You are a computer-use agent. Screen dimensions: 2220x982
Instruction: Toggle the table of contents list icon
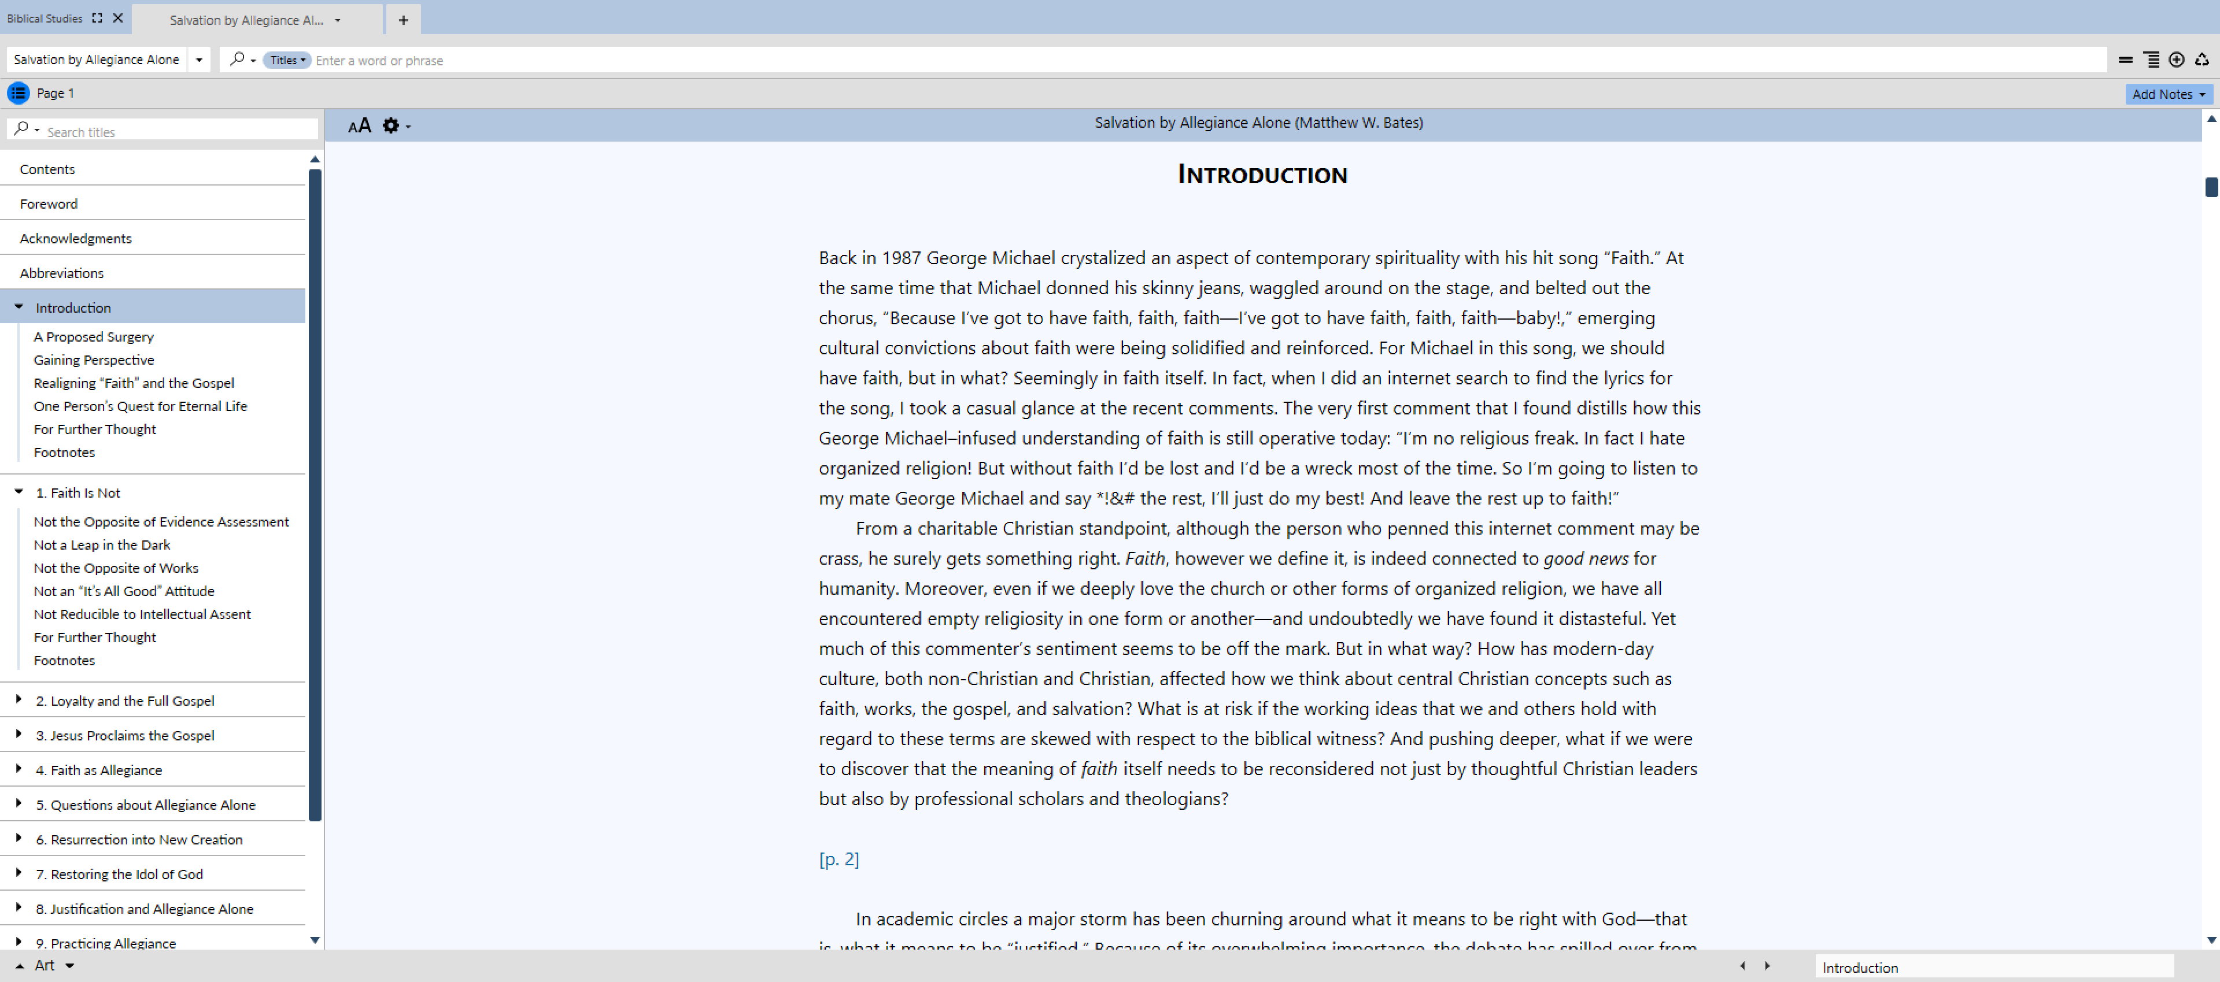(18, 93)
